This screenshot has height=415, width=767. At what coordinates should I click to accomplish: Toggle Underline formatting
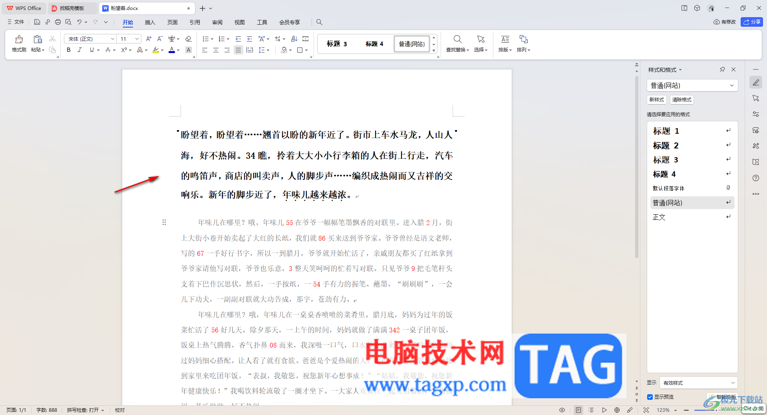92,50
